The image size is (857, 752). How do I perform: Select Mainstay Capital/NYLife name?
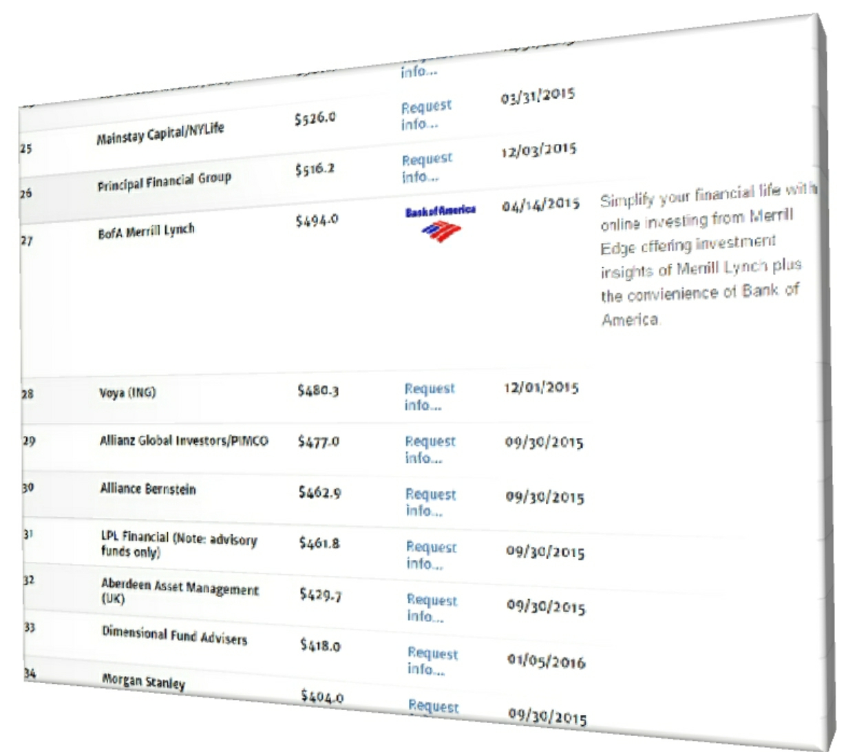[x=160, y=134]
